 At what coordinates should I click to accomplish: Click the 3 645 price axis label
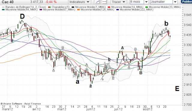(x=187, y=15)
